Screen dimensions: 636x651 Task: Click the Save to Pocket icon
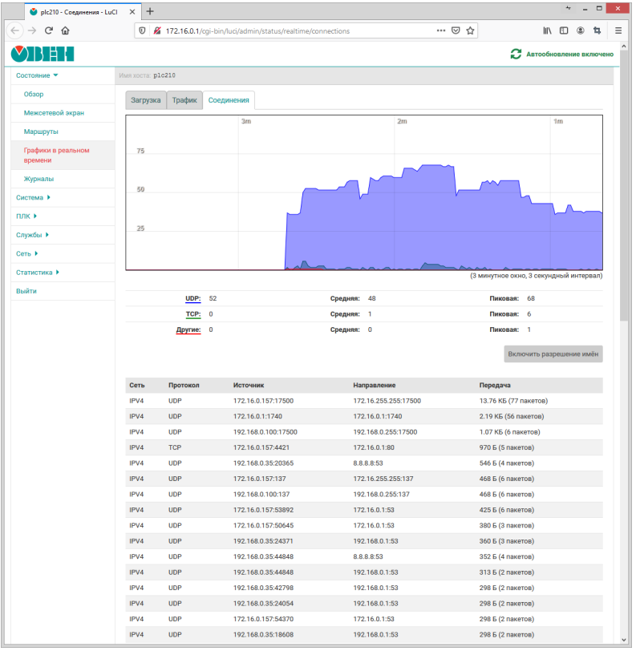pos(456,30)
